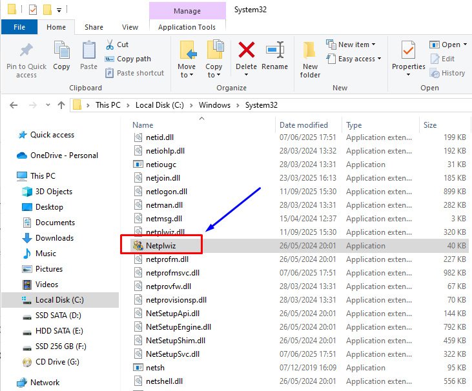
Task: Click the System32 breadcrumb in the address bar
Action: (x=262, y=105)
